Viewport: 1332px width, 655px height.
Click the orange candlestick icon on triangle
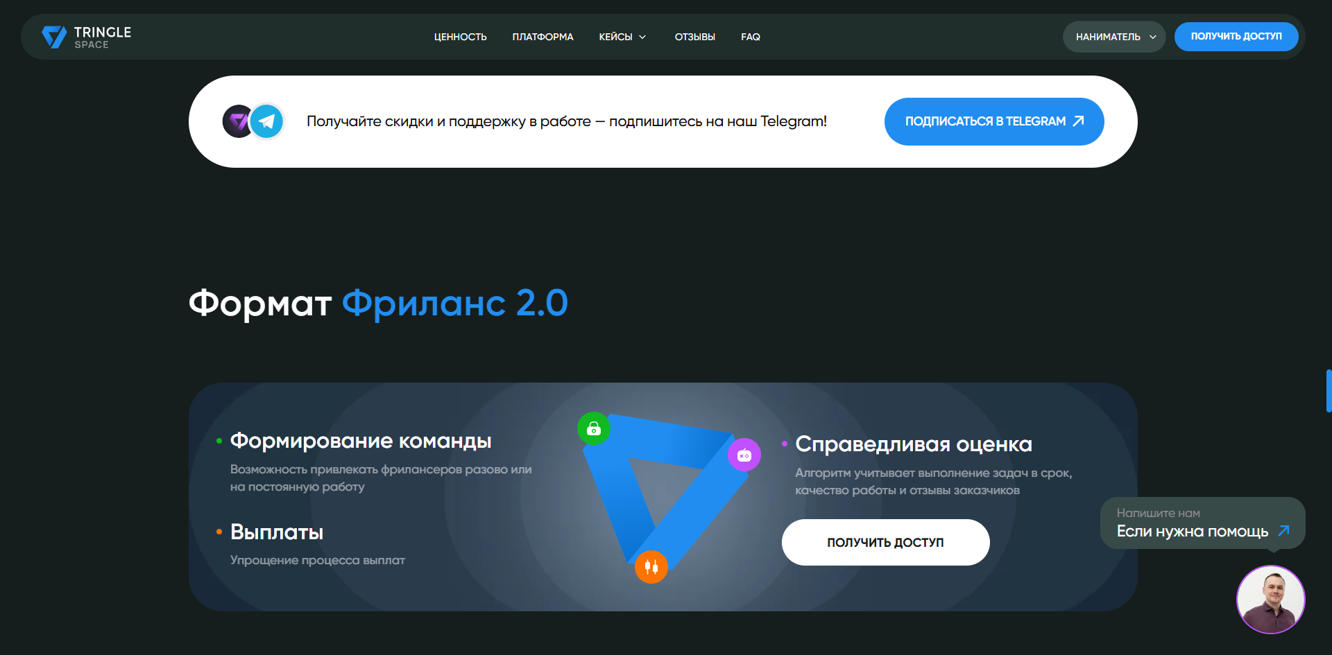[x=651, y=567]
